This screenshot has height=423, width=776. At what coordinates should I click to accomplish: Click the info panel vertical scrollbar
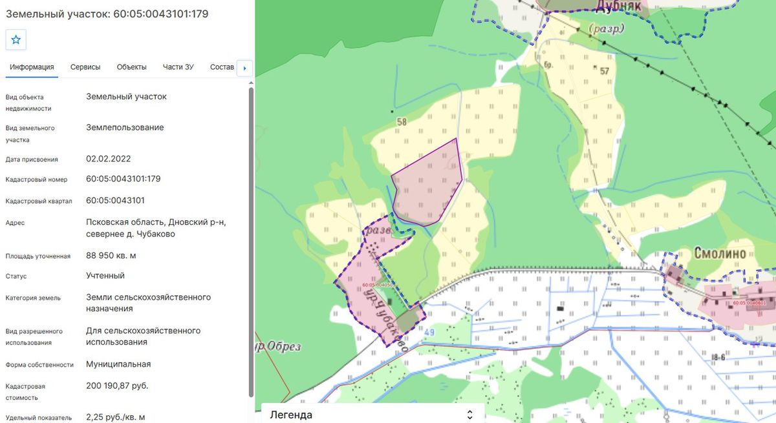click(251, 242)
